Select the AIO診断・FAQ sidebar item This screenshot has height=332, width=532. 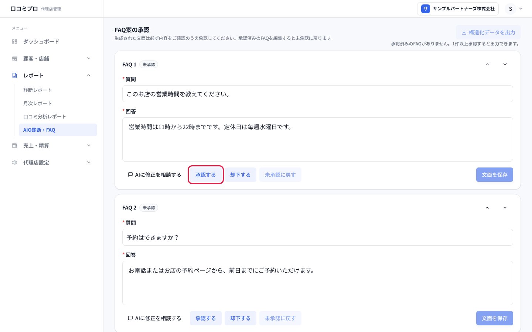(x=58, y=130)
